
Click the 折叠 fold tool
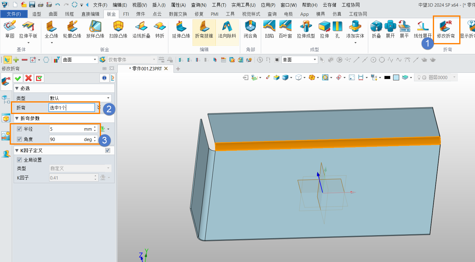376,30
